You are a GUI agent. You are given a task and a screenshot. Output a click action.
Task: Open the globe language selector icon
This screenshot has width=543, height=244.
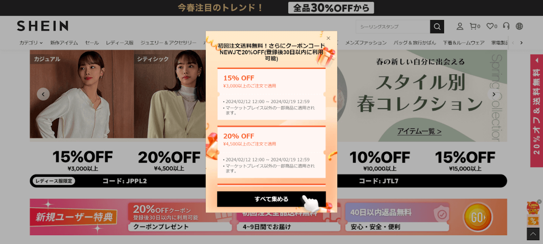pos(519,26)
